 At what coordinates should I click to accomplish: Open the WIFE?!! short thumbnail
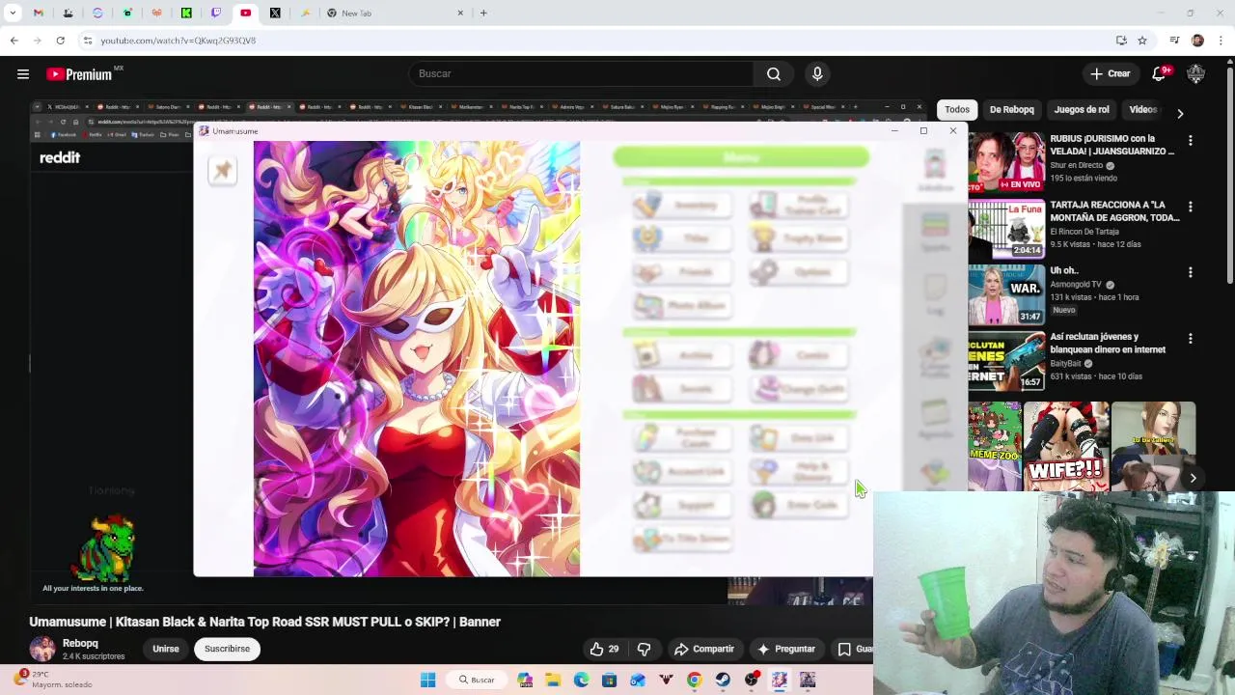click(x=1065, y=446)
